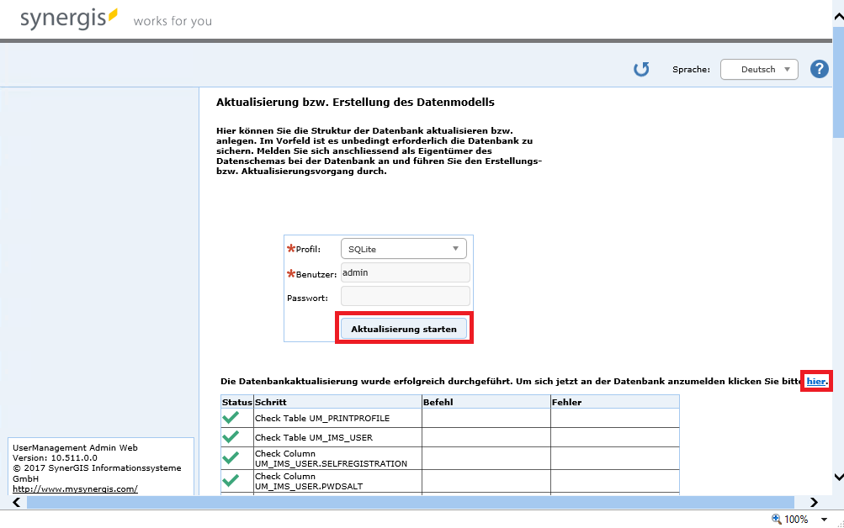Image resolution: width=844 pixels, height=528 pixels.
Task: Click the magnifier zoom icon in the status bar
Action: point(775,519)
